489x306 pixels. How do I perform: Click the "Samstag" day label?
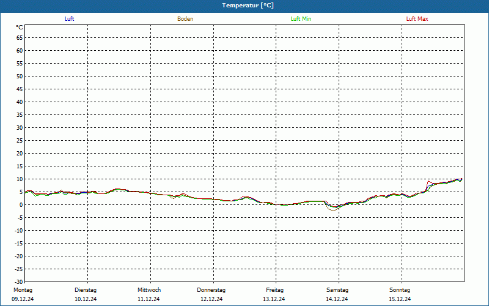(x=337, y=290)
